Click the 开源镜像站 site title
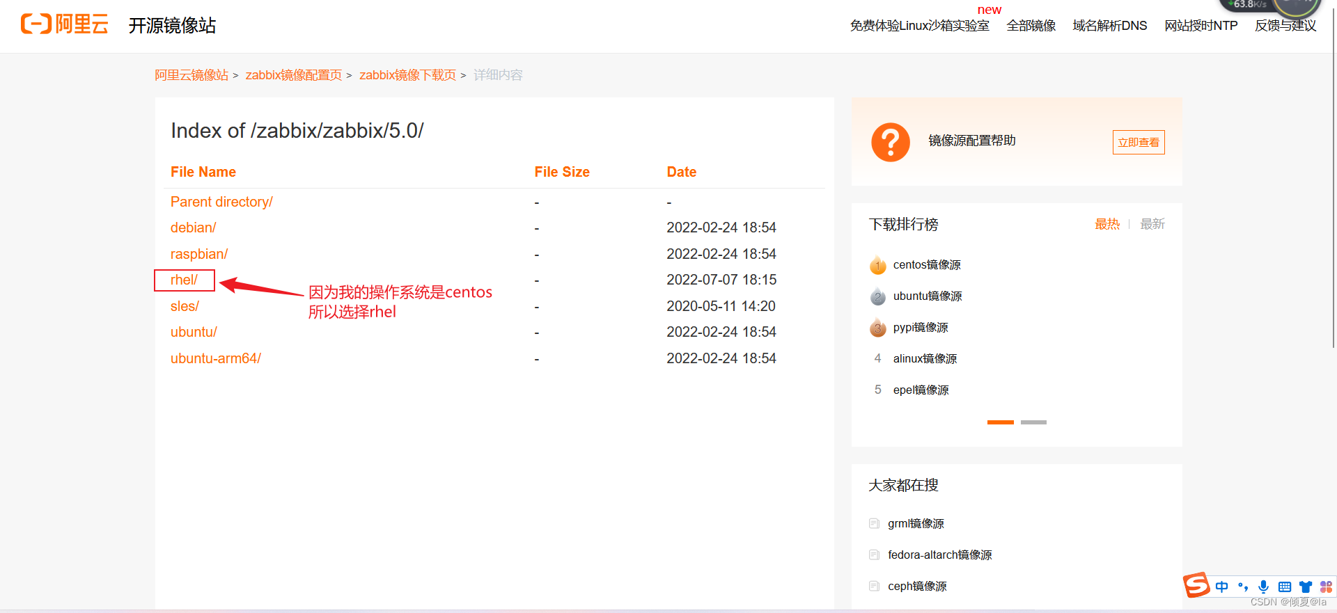The width and height of the screenshot is (1337, 613). click(172, 26)
